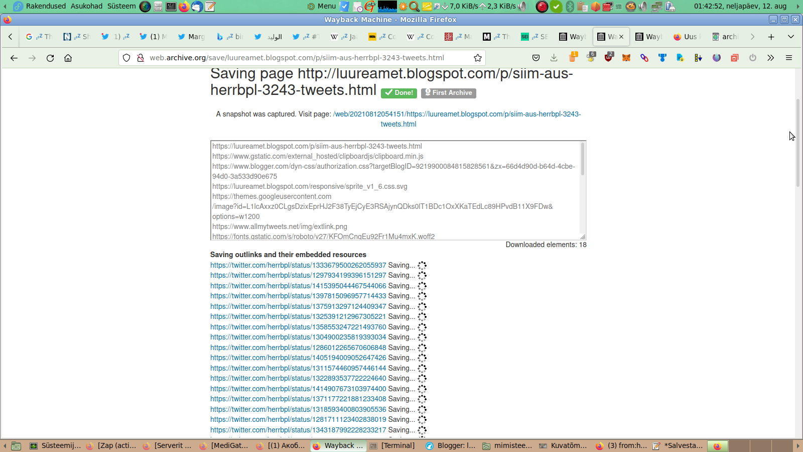Image resolution: width=803 pixels, height=452 pixels.
Task: Open tweet link ending 1333679500262055937
Action: (298, 265)
